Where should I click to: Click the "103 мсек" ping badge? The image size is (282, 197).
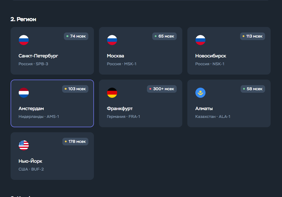click(x=75, y=89)
